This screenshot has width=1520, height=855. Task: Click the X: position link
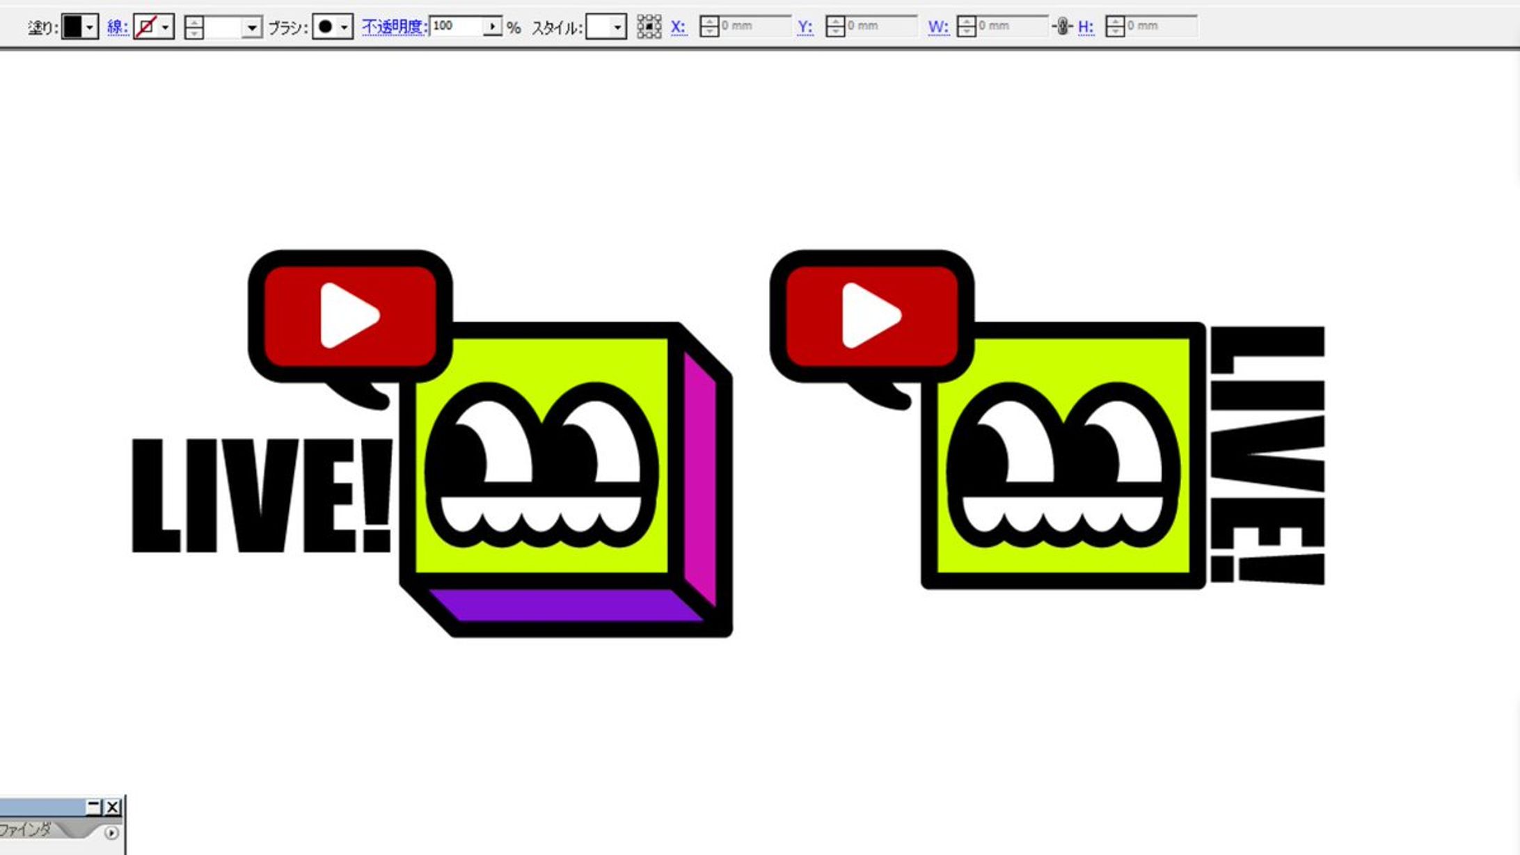[678, 26]
